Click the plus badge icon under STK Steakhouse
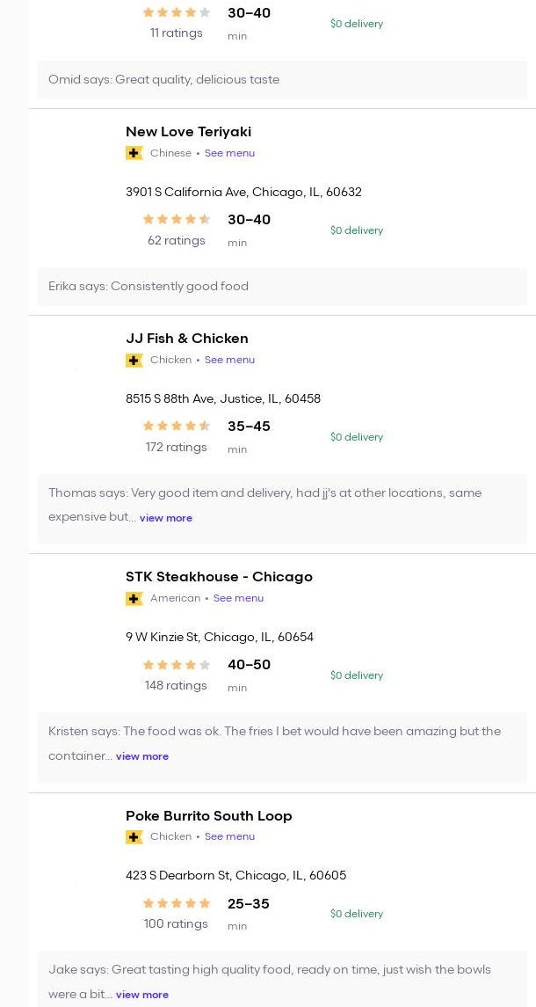Image resolution: width=536 pixels, height=1007 pixels. pos(134,599)
